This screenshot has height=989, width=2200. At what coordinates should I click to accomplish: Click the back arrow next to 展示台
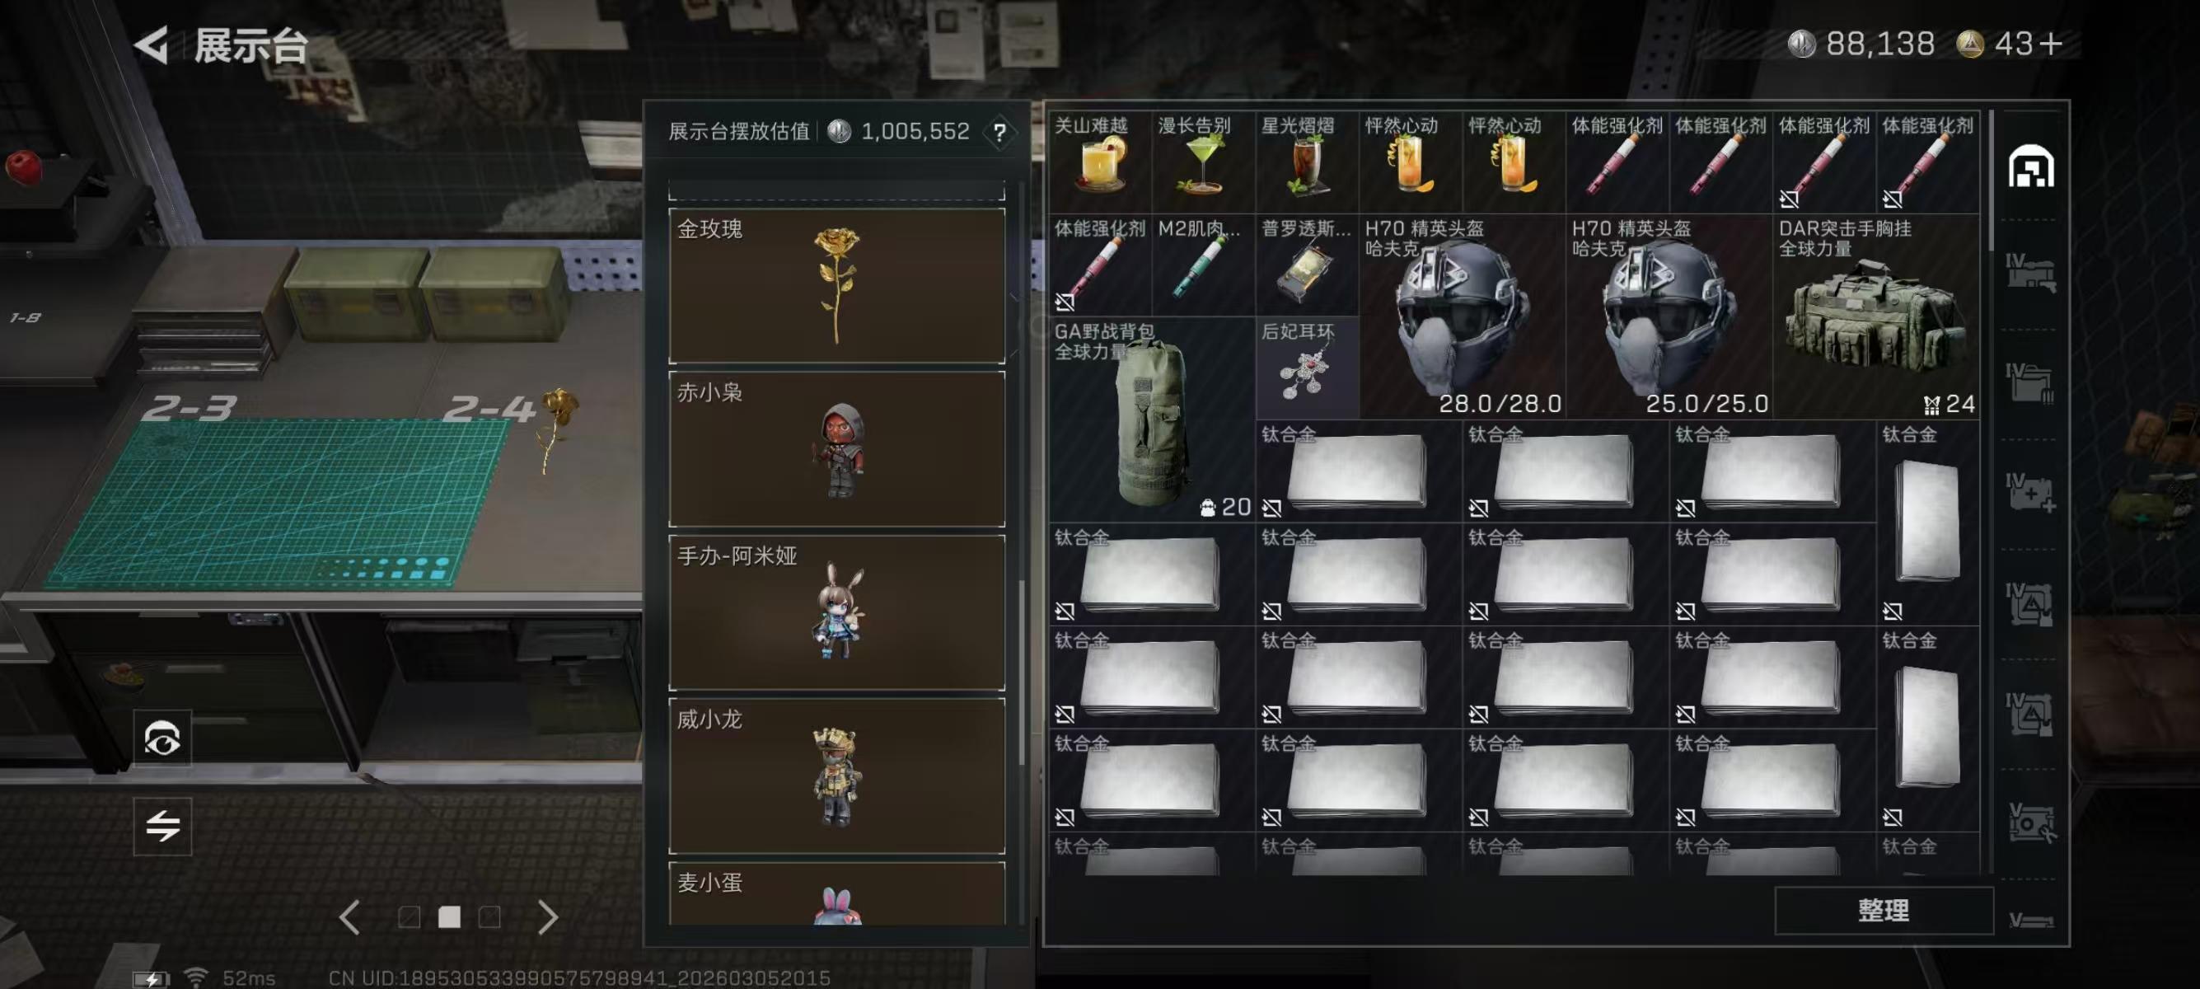tap(152, 45)
